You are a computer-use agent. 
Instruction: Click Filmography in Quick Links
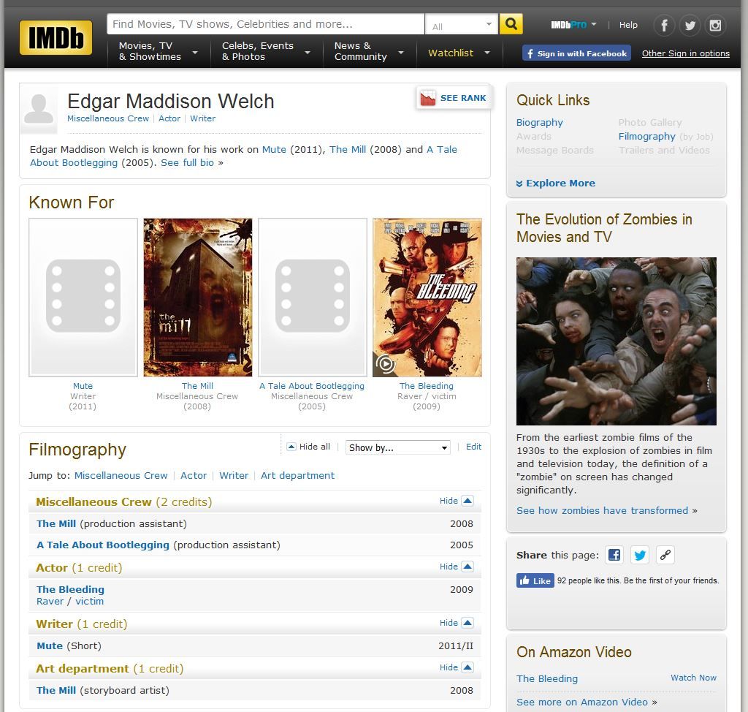point(647,137)
